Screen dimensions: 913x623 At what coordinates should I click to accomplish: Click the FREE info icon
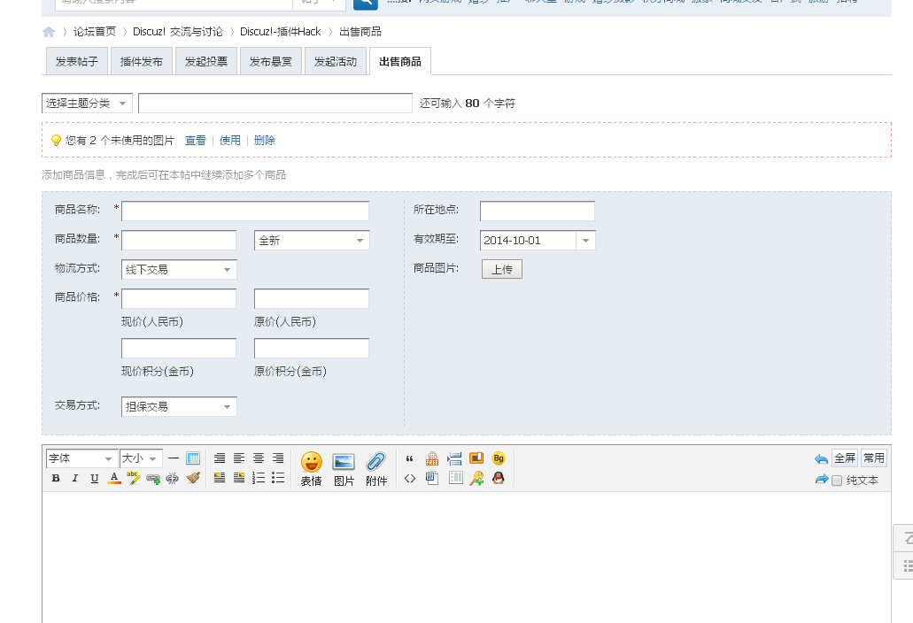[432, 458]
